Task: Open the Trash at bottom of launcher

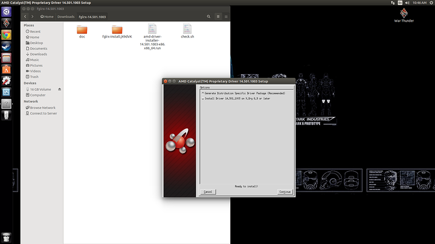Action: click(6, 237)
